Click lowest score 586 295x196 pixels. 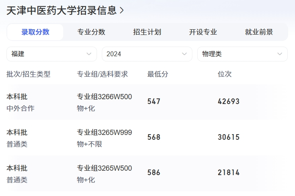pyautogui.click(x=154, y=173)
